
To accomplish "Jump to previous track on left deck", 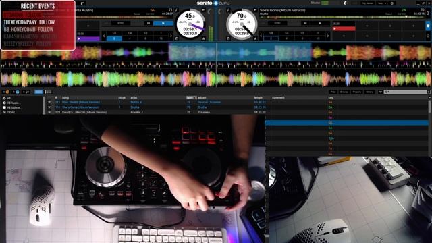I will pos(148,23).
